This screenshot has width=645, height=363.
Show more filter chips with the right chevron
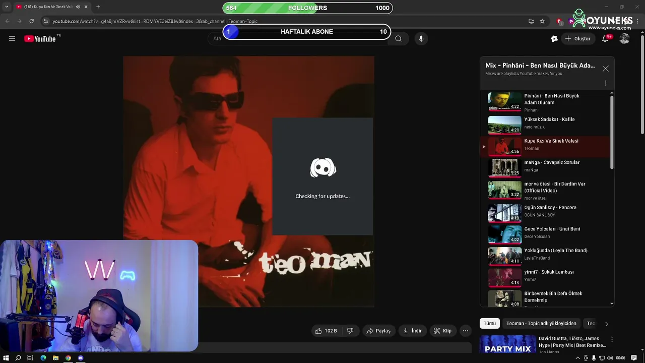(606, 324)
